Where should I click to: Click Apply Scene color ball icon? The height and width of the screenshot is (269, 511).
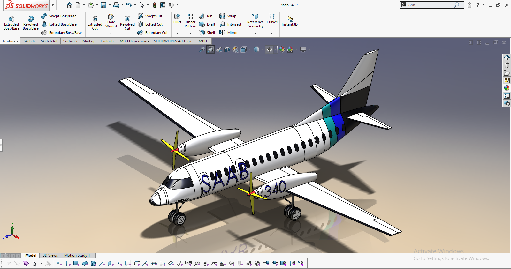coord(290,49)
